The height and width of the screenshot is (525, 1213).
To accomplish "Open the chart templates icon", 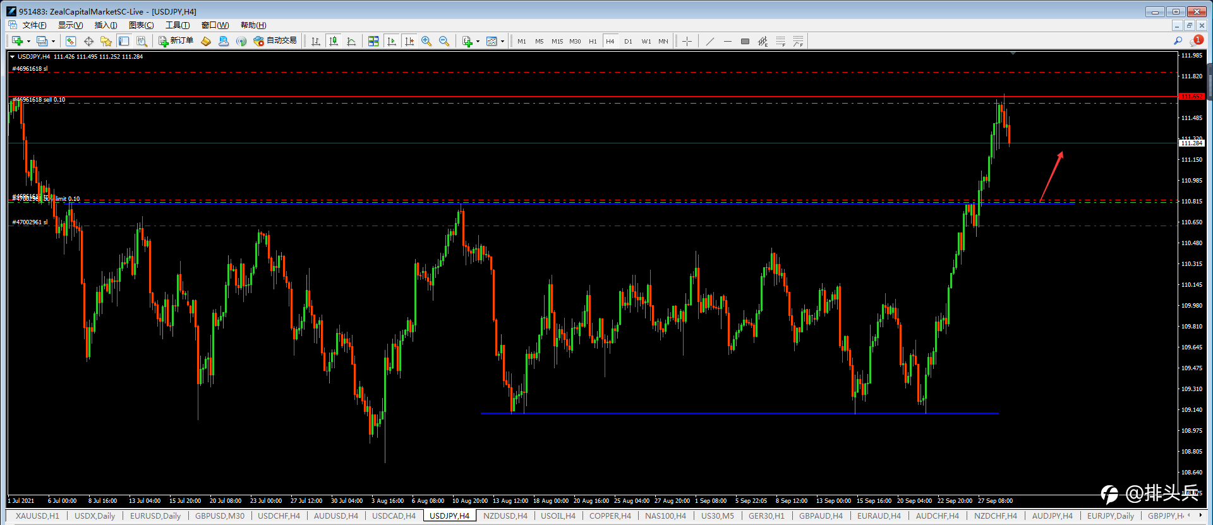I will click(x=492, y=41).
